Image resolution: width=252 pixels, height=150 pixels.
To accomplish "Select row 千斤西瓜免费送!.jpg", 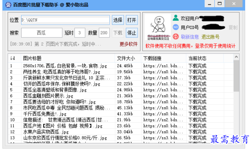I will coord(121,114).
